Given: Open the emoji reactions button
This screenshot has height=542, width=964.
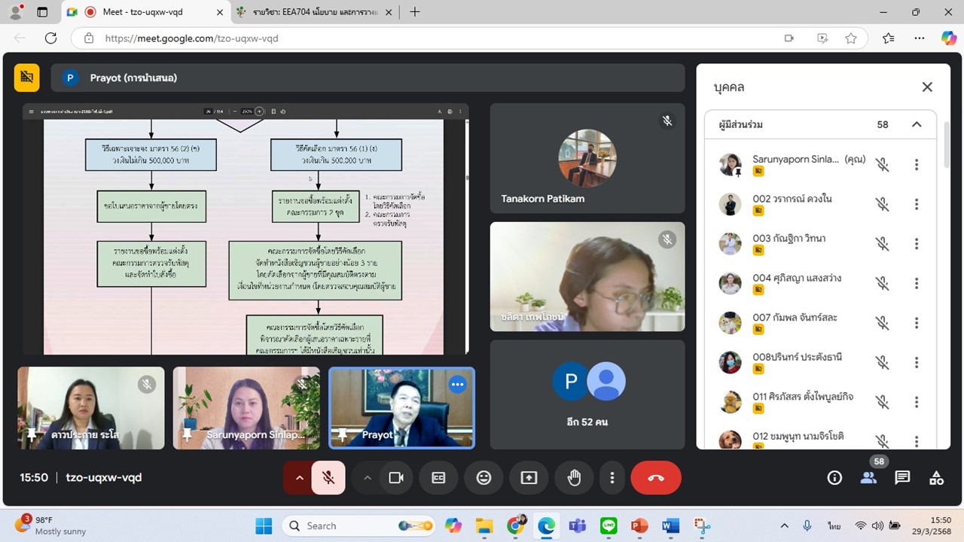Looking at the screenshot, I should pos(484,477).
